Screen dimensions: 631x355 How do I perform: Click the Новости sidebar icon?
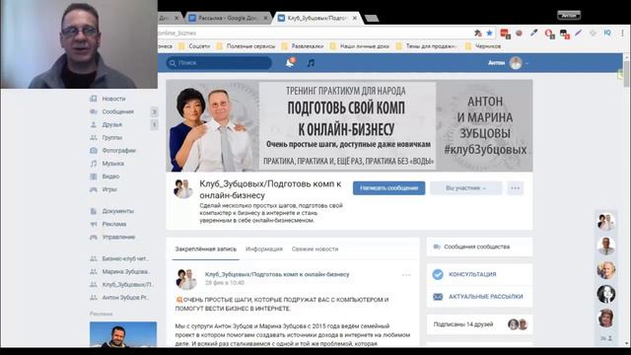pyautogui.click(x=94, y=99)
